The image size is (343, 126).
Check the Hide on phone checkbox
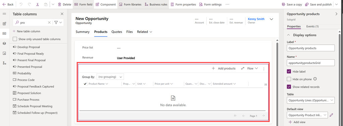(289, 79)
